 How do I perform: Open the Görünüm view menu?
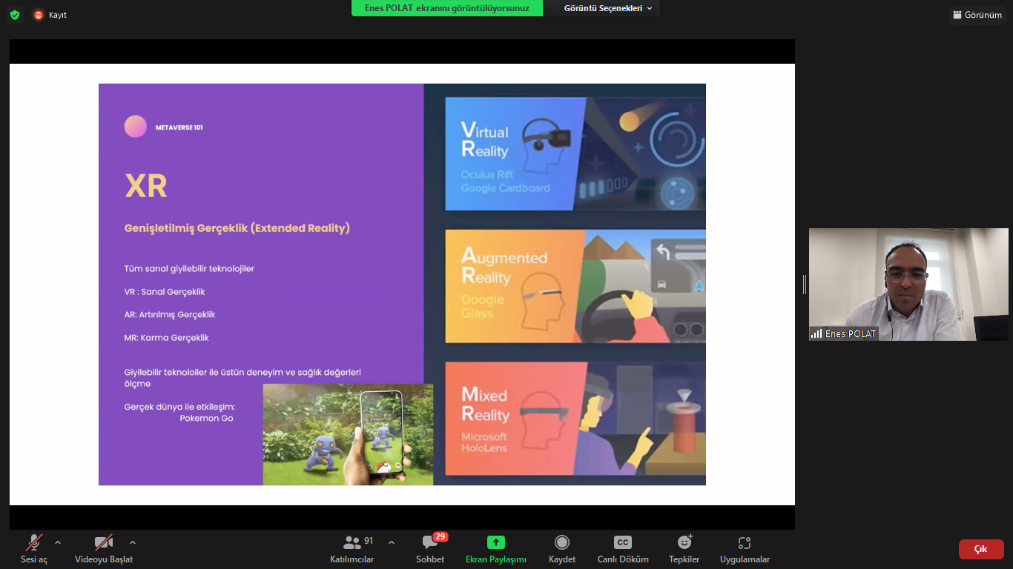pos(977,15)
